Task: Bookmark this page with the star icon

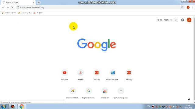Action: click(182, 7)
